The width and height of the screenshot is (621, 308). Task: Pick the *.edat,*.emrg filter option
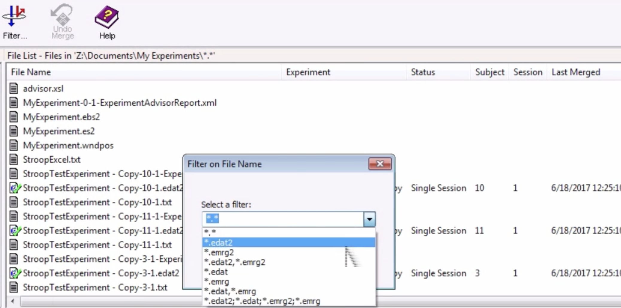tap(289, 291)
